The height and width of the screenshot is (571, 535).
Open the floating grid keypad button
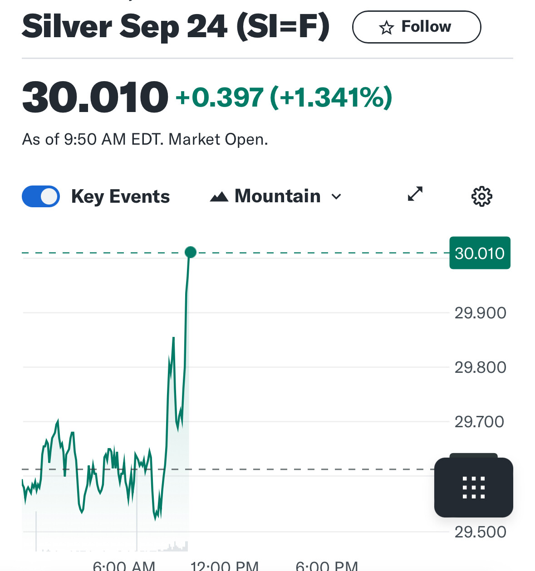[x=473, y=487]
